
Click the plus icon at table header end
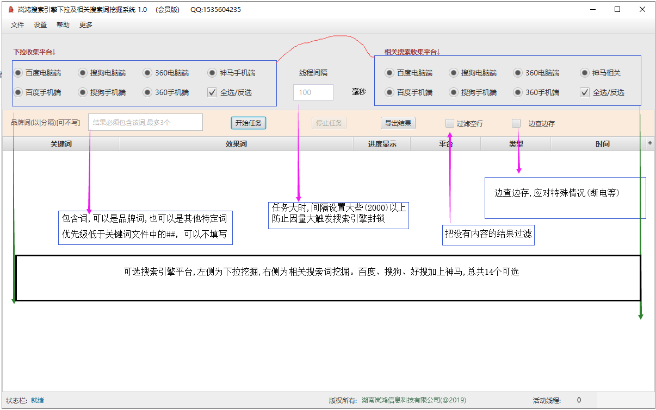coord(649,143)
